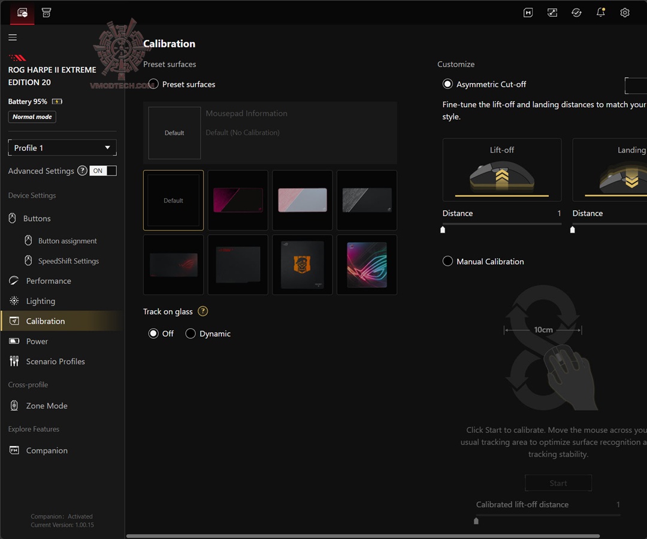
Task: Show help for Advanced Settings
Action: coord(82,171)
